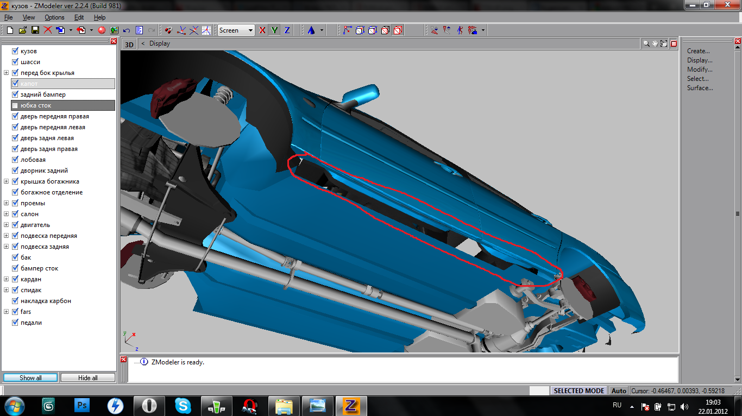The width and height of the screenshot is (742, 416).
Task: Expand the двигатель tree node
Action: point(7,225)
